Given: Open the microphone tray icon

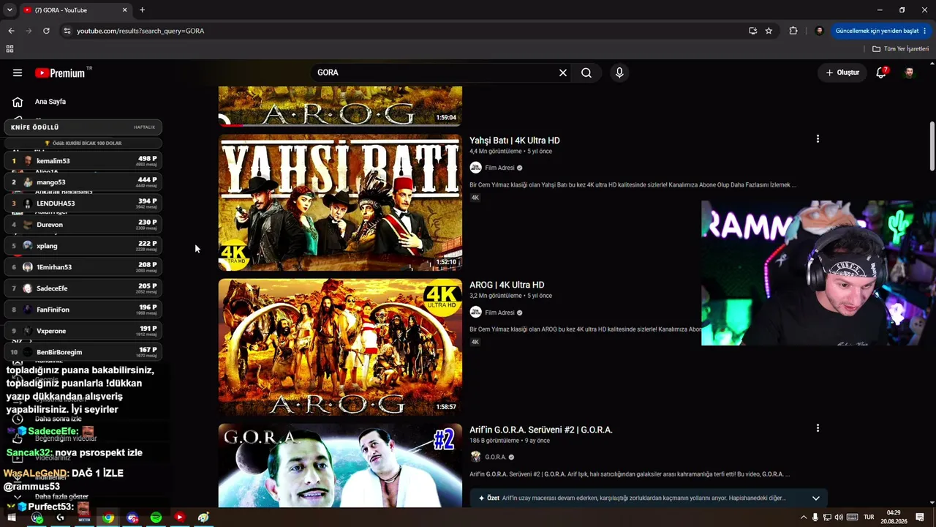Looking at the screenshot, I should (815, 517).
